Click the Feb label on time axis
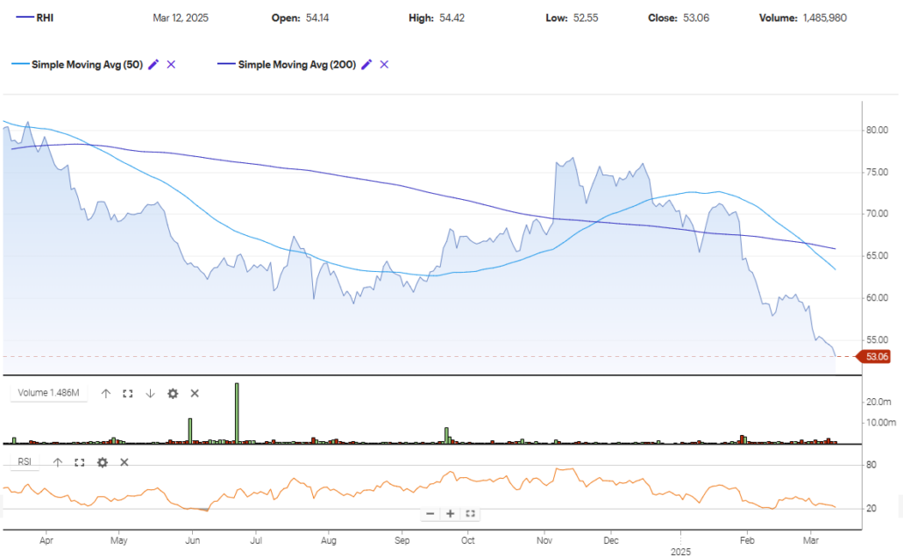The image size is (903, 556). [747, 540]
